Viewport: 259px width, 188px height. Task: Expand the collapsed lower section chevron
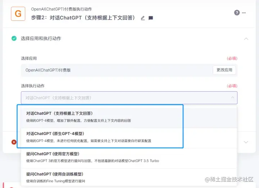(x=246, y=142)
